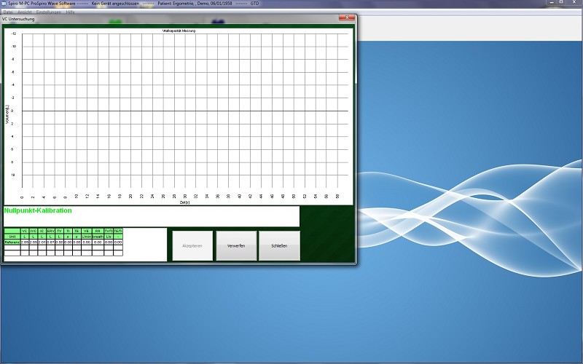The height and width of the screenshot is (364, 583).
Task: Open the Datei menu
Action: point(7,12)
